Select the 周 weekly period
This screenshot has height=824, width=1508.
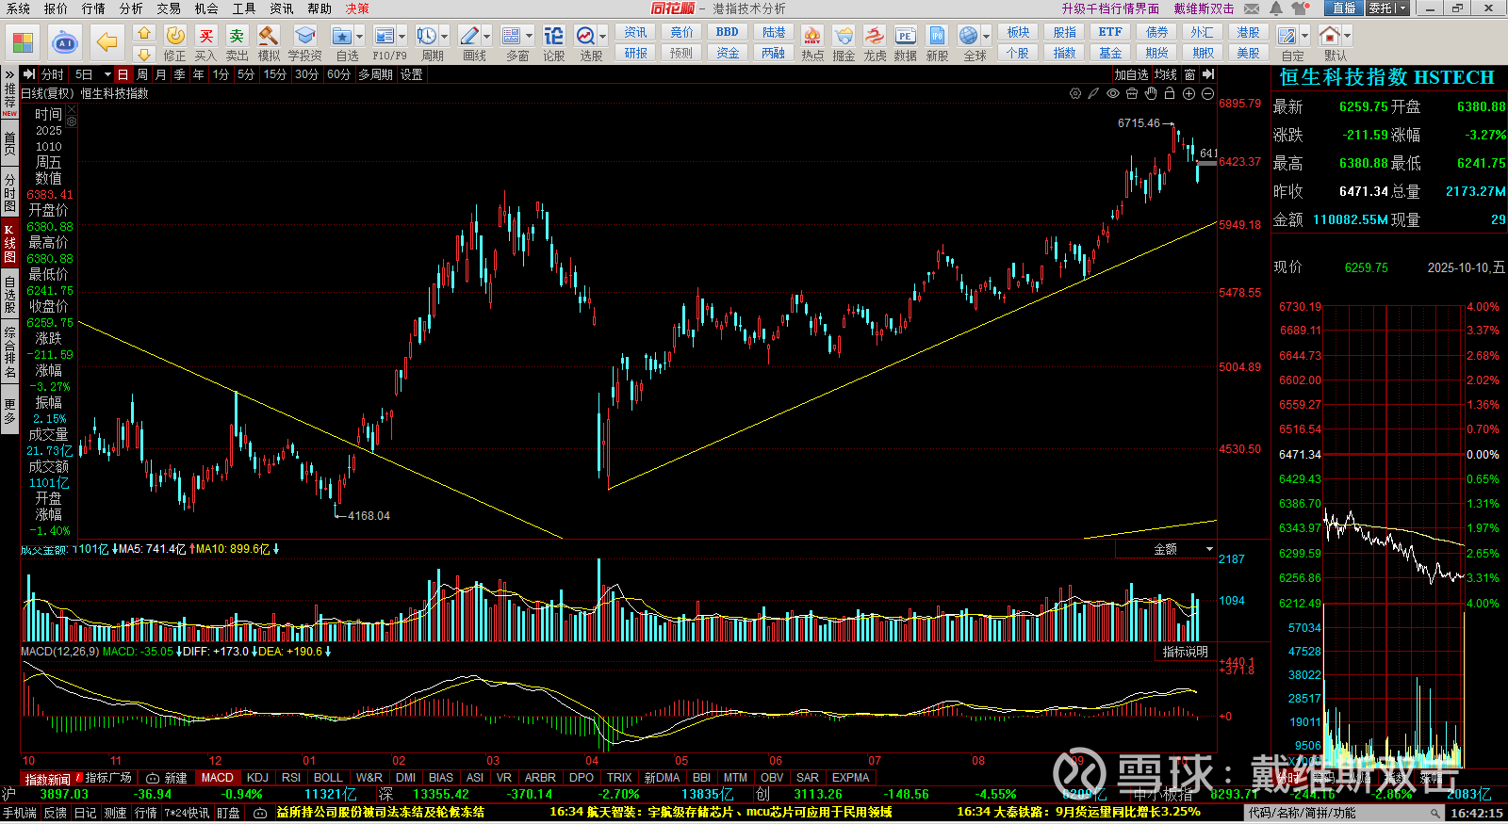[142, 74]
